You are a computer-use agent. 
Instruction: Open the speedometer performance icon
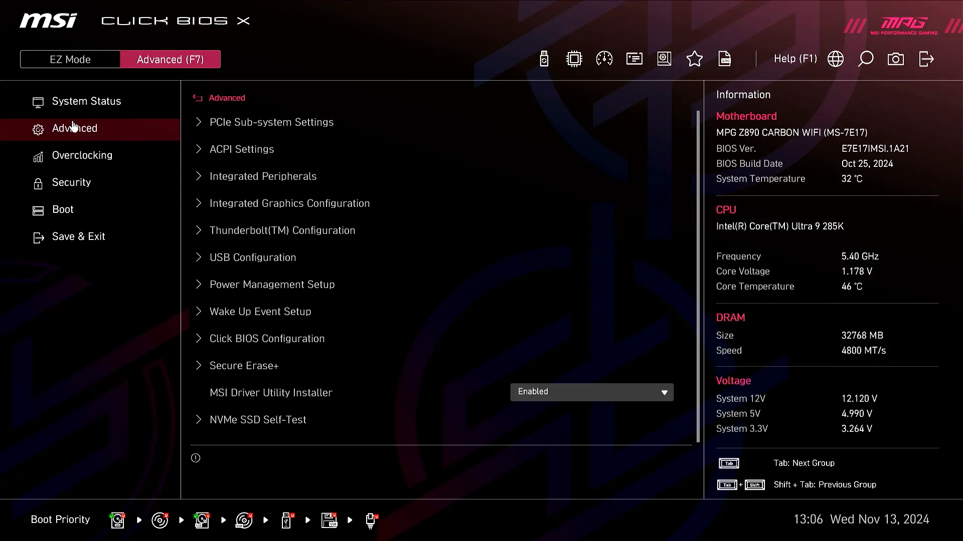coord(604,59)
